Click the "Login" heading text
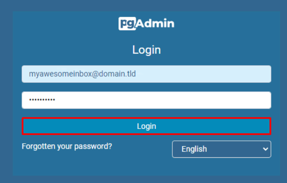287x183 pixels. tap(146, 50)
